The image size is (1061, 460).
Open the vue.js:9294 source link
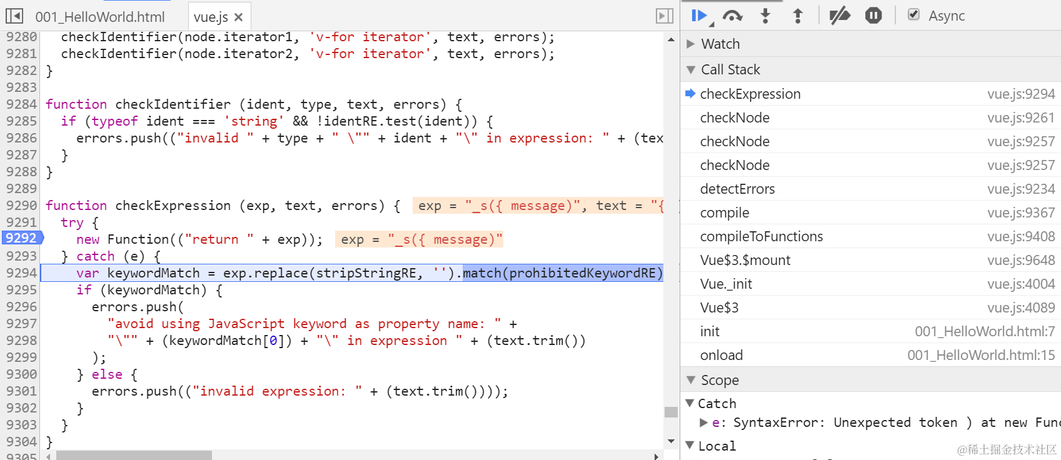(1021, 94)
